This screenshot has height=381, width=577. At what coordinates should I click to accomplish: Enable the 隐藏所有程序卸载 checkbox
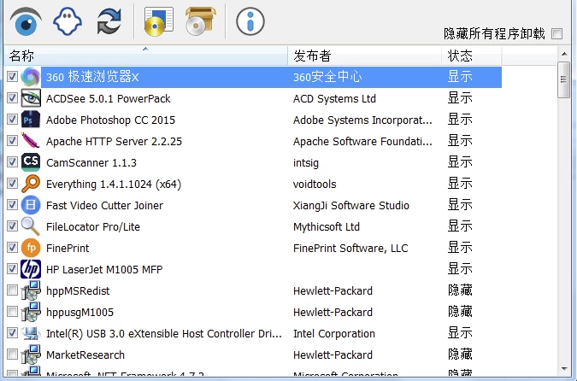[x=557, y=34]
